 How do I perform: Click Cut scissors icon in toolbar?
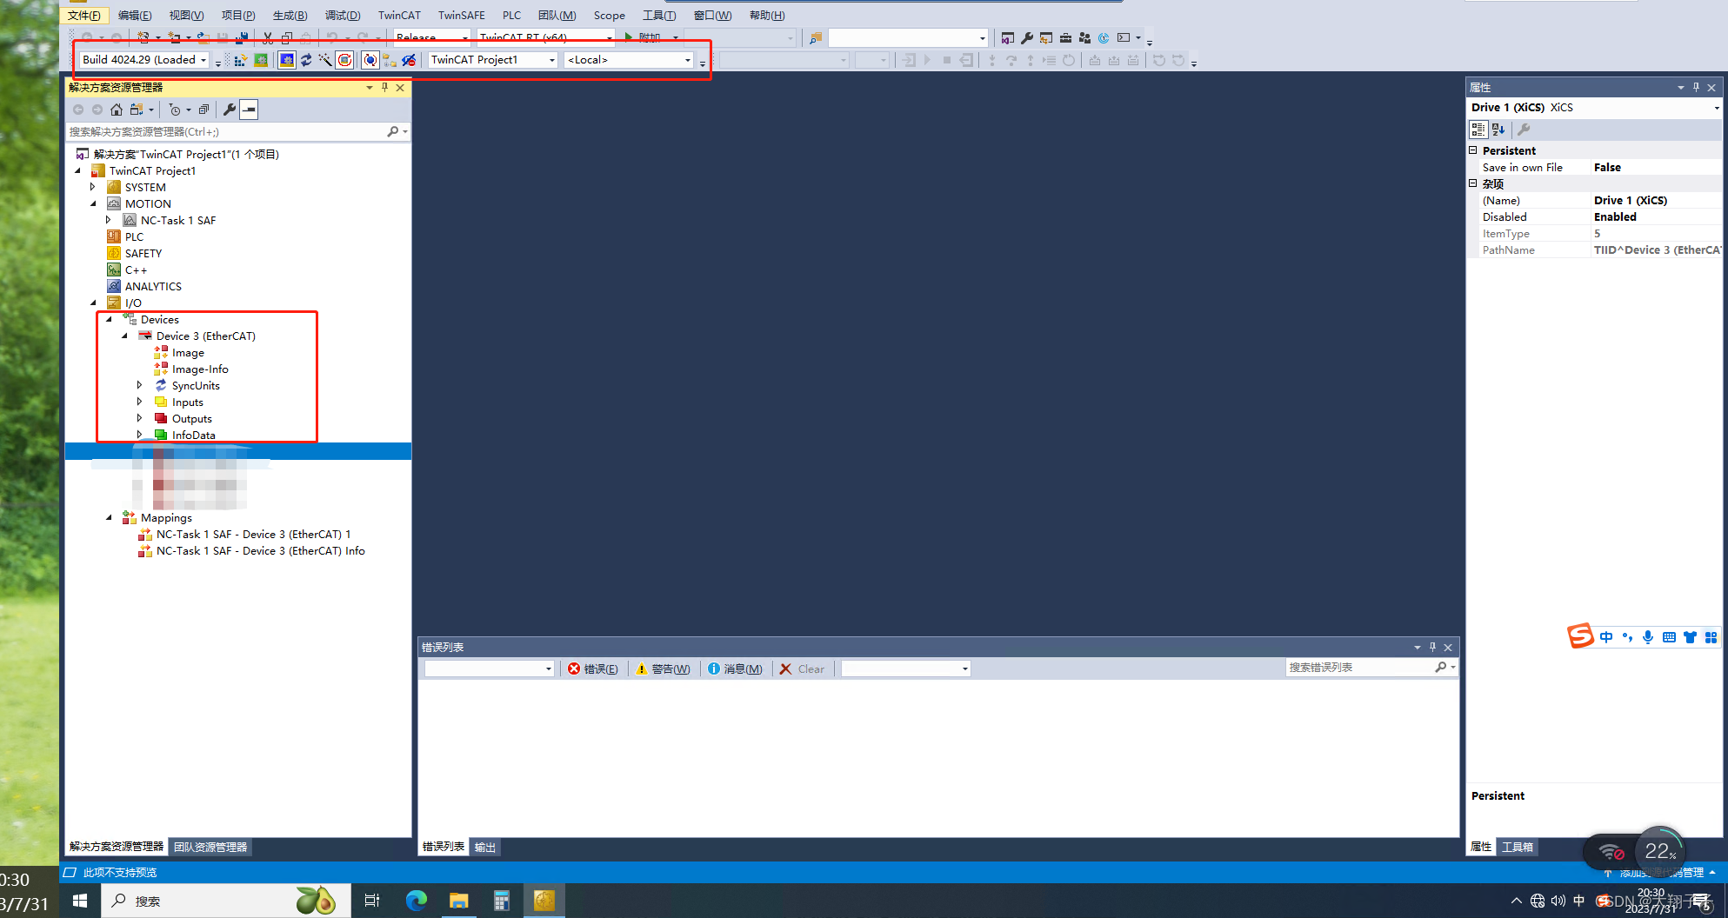(x=268, y=37)
